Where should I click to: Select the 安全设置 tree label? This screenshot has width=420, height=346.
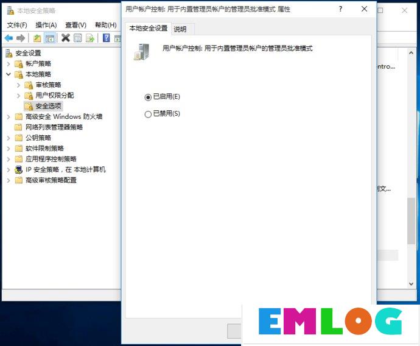pyautogui.click(x=28, y=53)
